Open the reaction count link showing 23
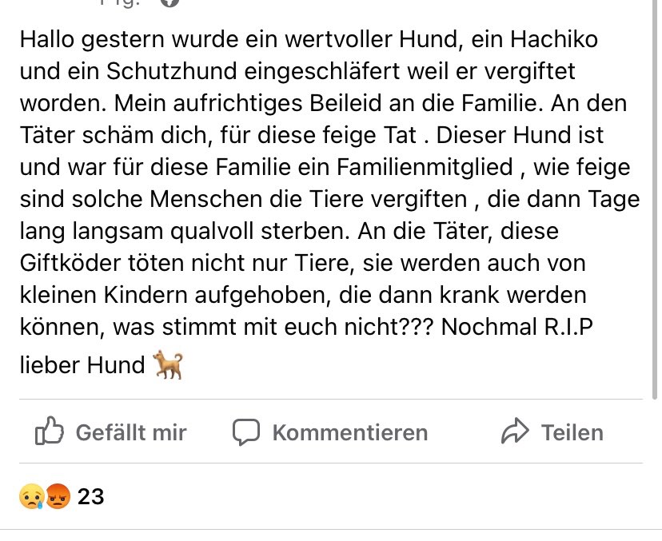Image resolution: width=662 pixels, height=541 pixels. pyautogui.click(x=90, y=497)
